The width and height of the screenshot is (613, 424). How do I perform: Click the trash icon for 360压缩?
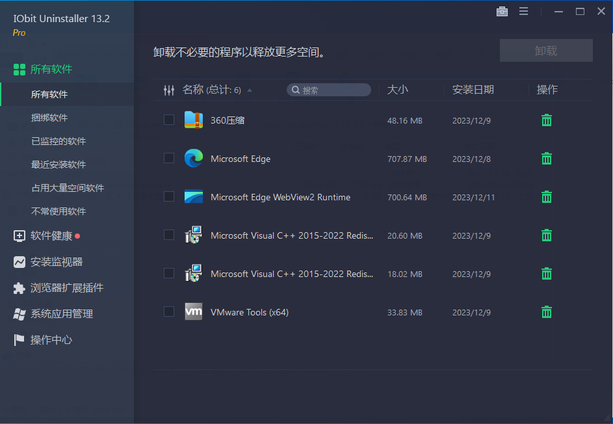point(547,120)
